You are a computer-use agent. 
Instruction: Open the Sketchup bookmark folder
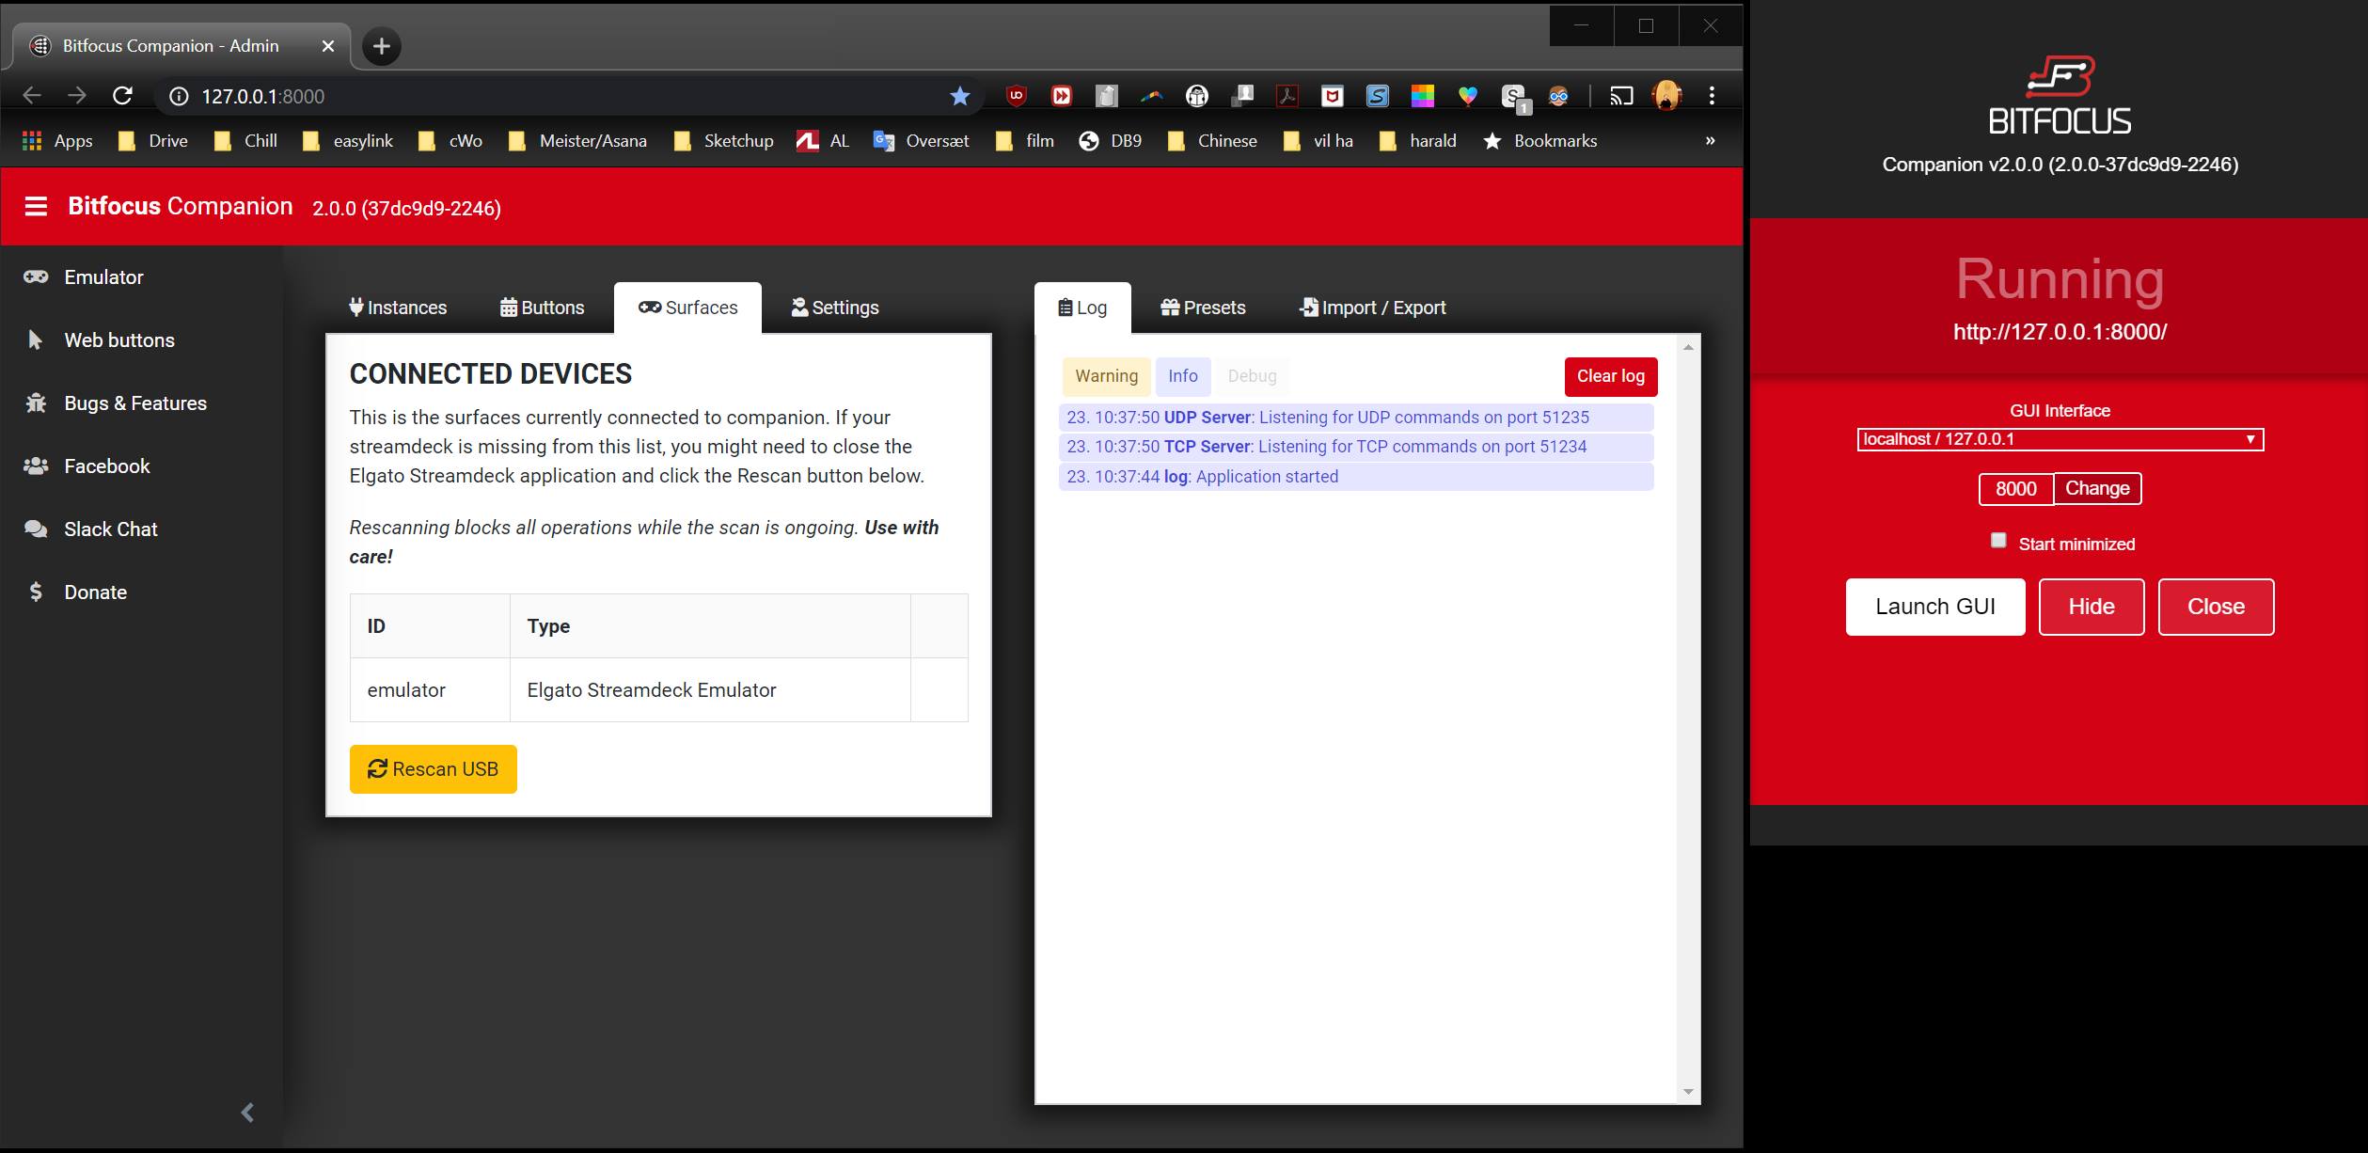[724, 140]
